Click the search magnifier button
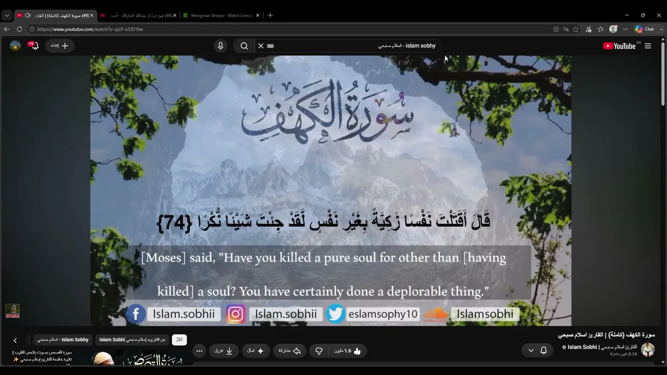This screenshot has width=667, height=375. point(244,46)
